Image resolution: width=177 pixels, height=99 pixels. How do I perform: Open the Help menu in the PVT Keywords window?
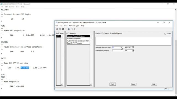point(83,26)
